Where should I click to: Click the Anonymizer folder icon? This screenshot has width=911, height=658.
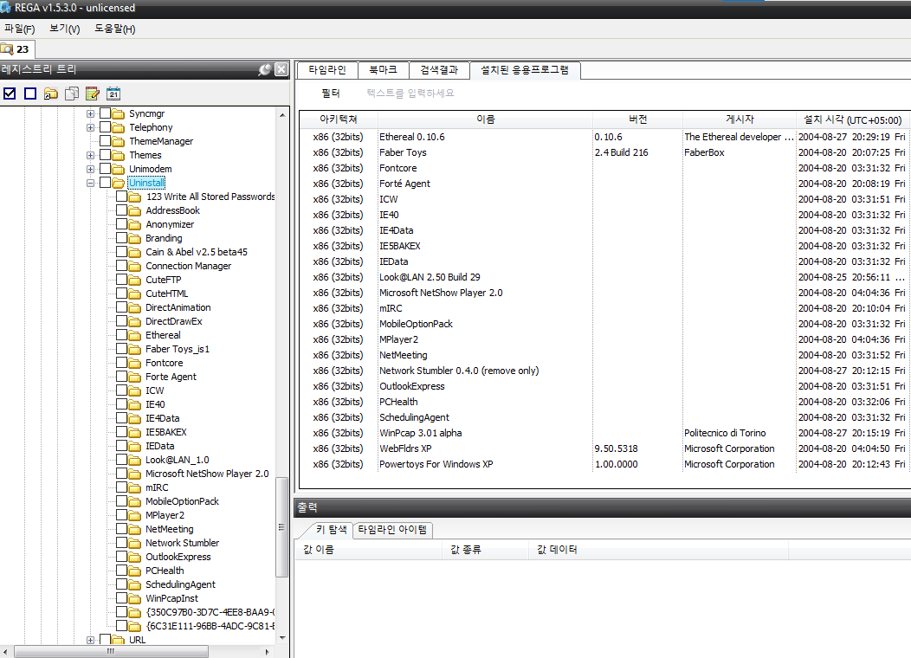pos(135,224)
